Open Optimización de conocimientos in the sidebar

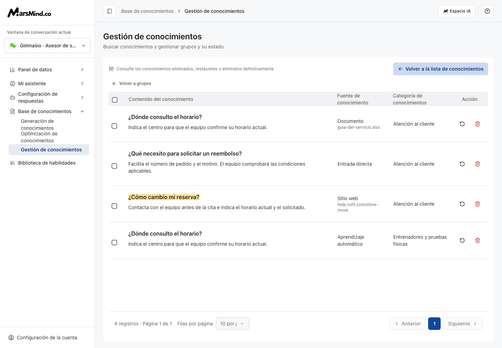coord(49,137)
